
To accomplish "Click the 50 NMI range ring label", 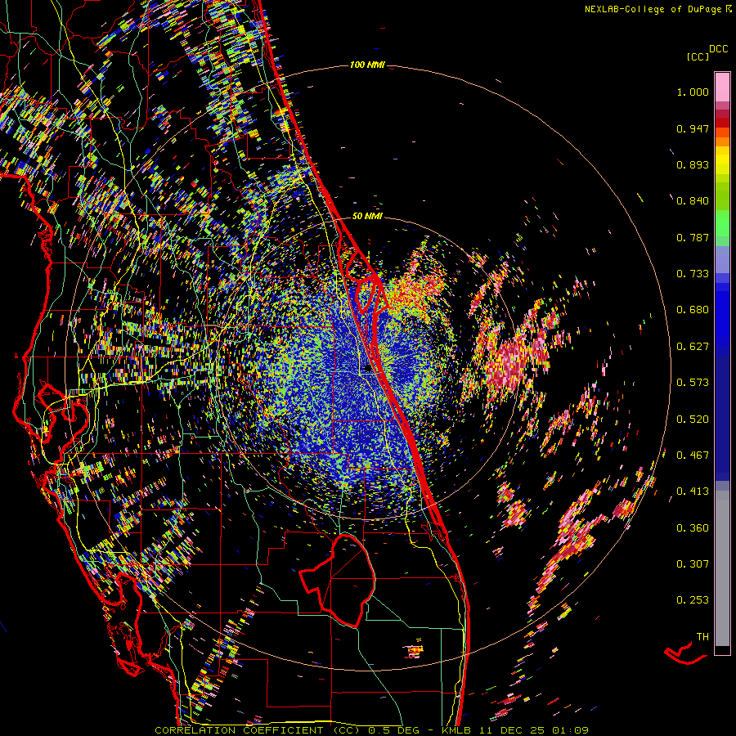I will pos(367,217).
